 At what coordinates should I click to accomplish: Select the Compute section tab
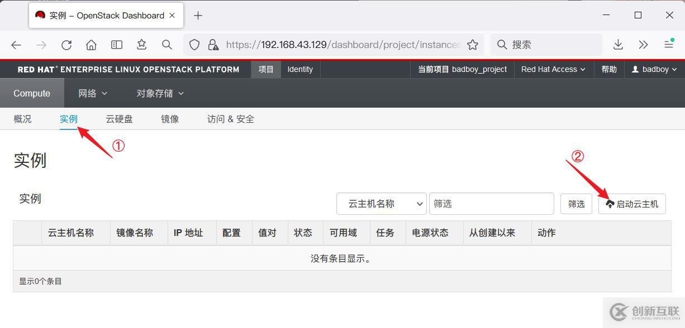coord(32,93)
